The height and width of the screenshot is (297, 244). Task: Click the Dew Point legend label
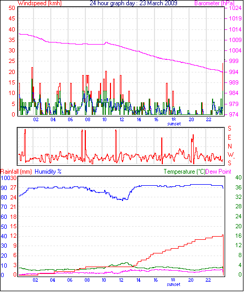[218, 172]
